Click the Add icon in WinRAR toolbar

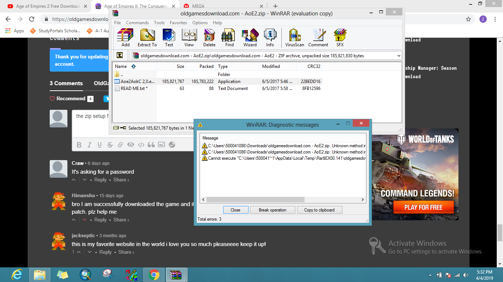click(x=125, y=38)
